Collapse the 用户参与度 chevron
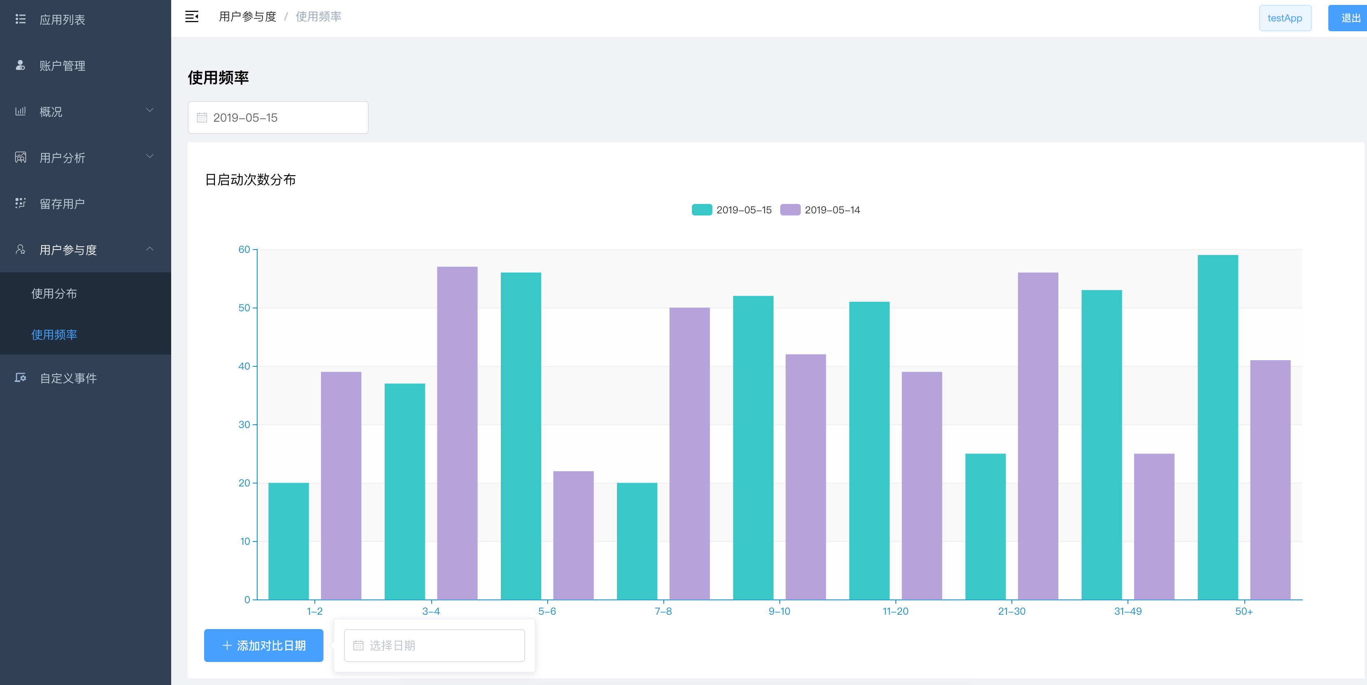 pyautogui.click(x=150, y=249)
